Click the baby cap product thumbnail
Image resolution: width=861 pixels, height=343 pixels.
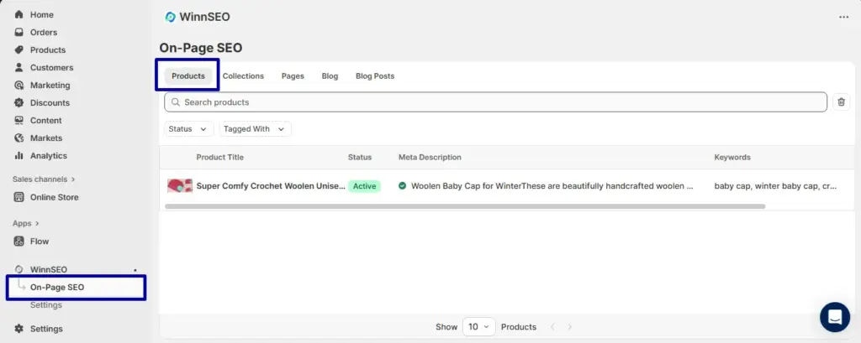[180, 185]
